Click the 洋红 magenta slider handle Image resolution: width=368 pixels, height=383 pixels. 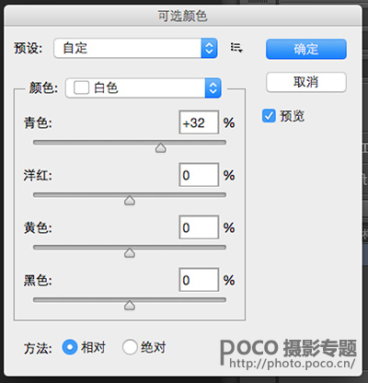point(130,201)
